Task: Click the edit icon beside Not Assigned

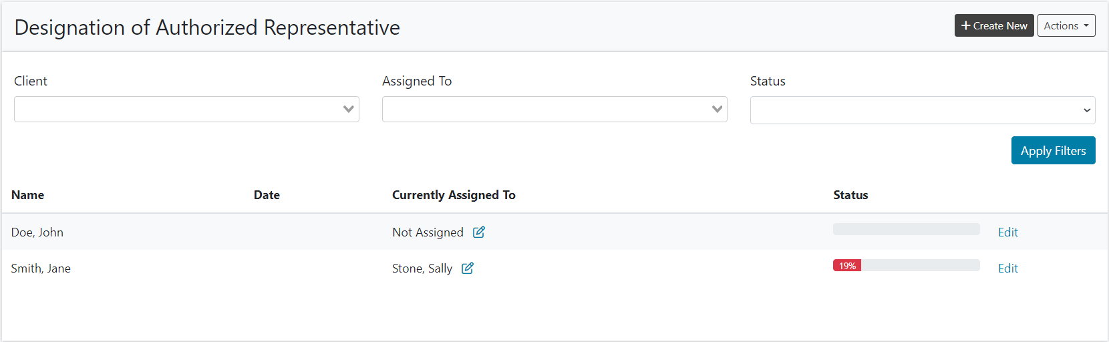Action: [x=479, y=232]
